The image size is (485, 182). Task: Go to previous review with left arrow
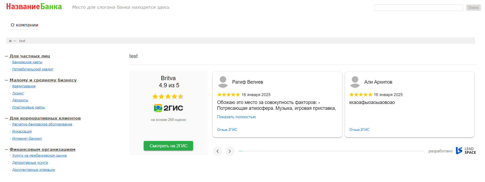217,151
